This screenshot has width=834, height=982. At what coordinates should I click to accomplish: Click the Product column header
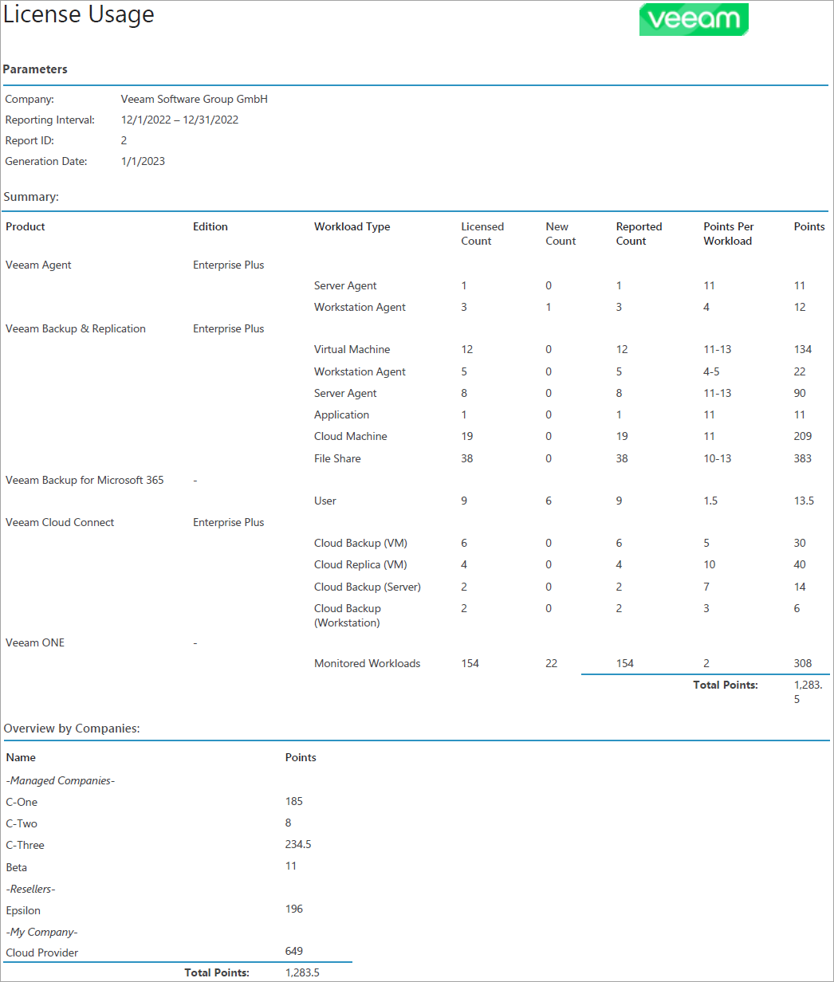[26, 227]
